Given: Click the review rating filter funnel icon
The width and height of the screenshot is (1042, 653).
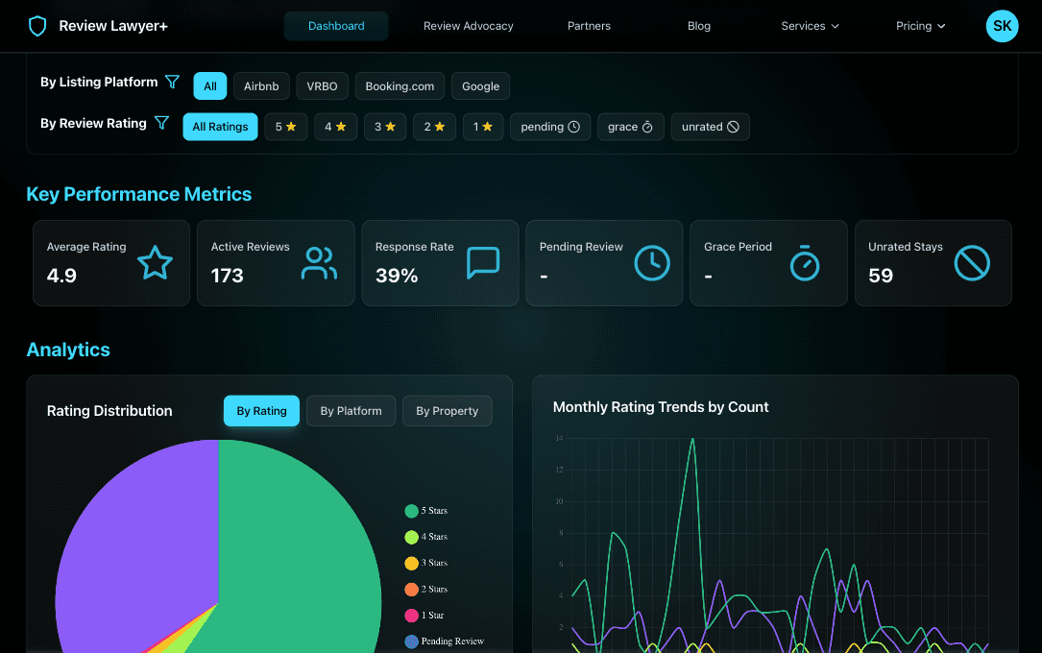Looking at the screenshot, I should pyautogui.click(x=161, y=123).
